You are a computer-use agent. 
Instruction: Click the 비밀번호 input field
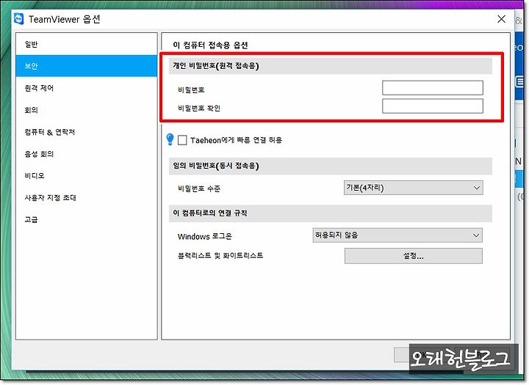433,88
